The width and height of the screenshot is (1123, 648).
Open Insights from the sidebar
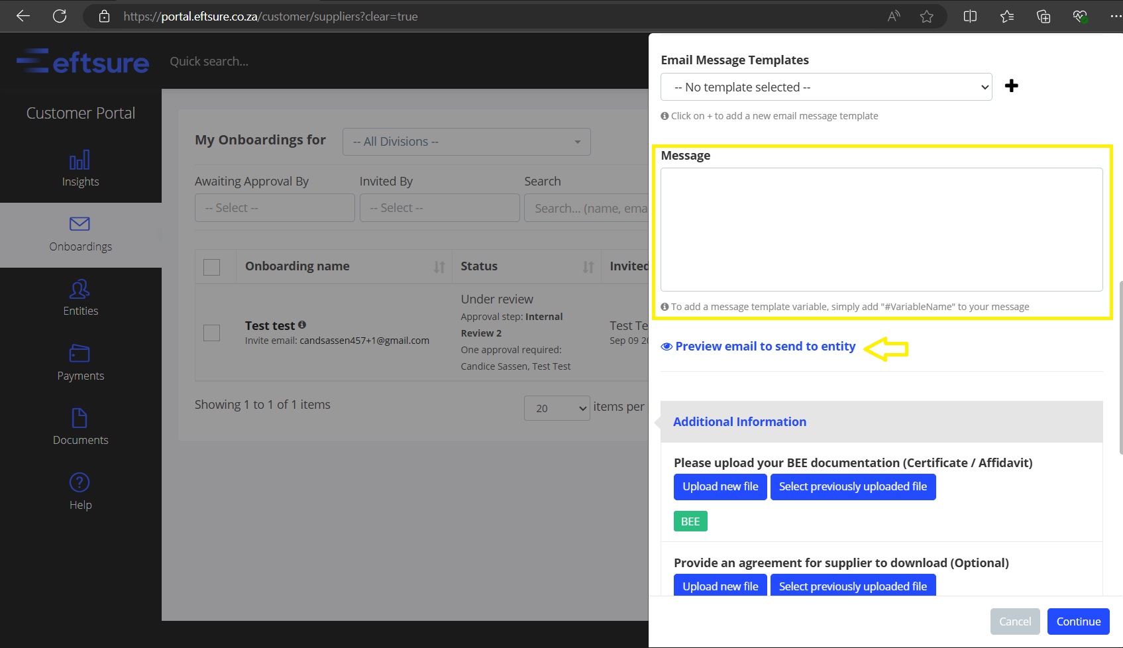(x=80, y=169)
